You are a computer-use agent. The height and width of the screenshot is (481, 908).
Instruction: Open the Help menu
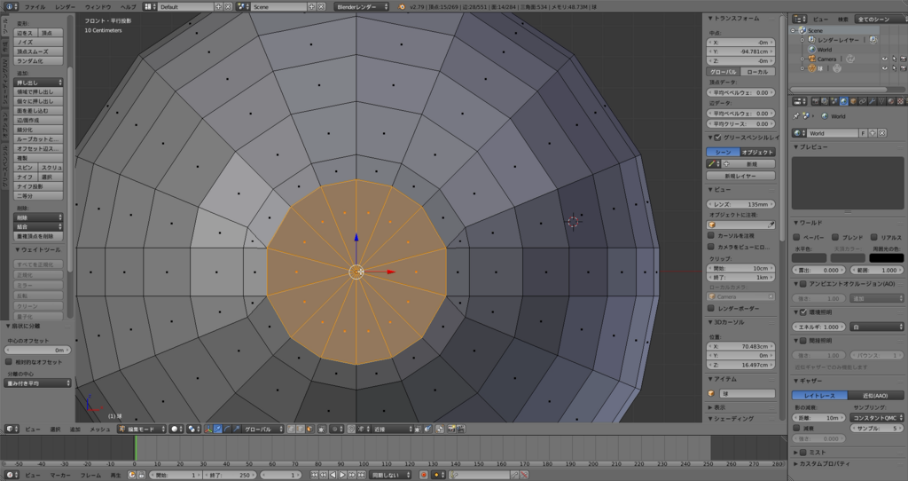pos(128,7)
